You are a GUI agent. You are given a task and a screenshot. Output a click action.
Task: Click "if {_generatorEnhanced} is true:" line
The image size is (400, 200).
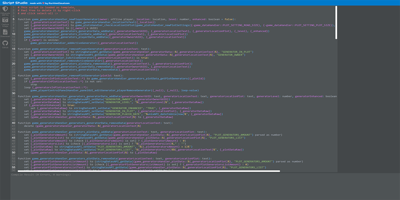coord(49,105)
